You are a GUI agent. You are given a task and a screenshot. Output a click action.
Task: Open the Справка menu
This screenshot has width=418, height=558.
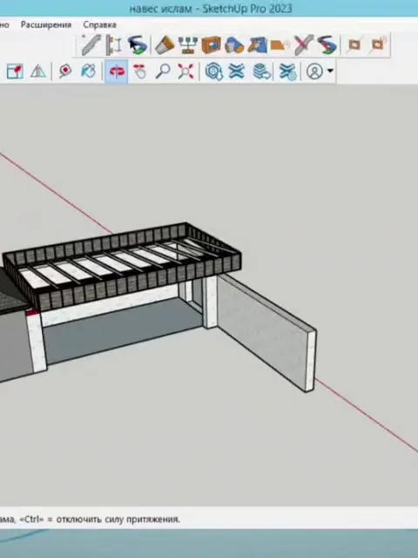pyautogui.click(x=99, y=25)
